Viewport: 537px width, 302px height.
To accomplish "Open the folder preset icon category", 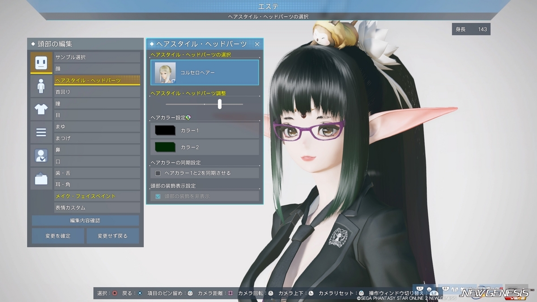I will 41,179.
